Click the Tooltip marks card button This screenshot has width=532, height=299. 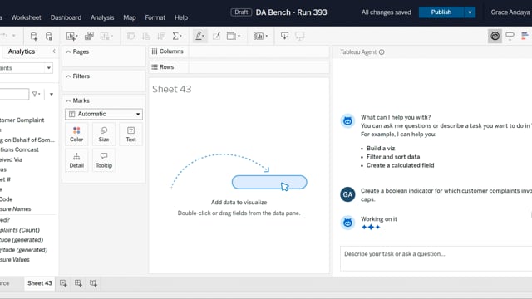104,160
